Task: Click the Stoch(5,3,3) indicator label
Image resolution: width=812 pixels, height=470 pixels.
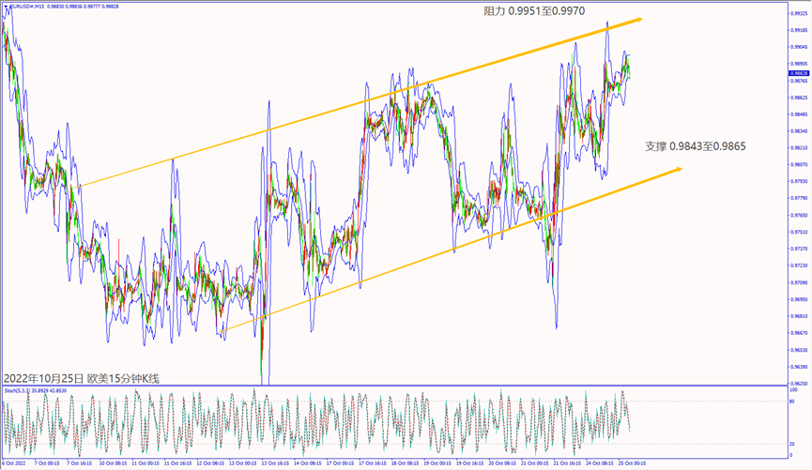Action: (x=21, y=389)
